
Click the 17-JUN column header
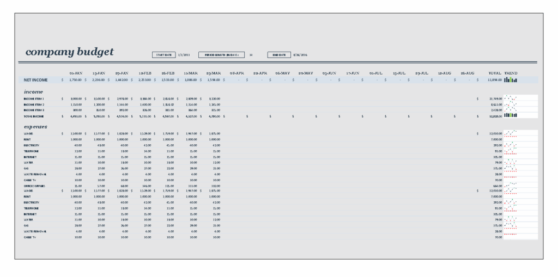coord(353,73)
